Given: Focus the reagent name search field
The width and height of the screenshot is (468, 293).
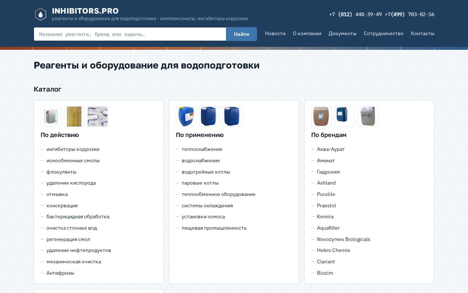Looking at the screenshot, I should coord(130,34).
